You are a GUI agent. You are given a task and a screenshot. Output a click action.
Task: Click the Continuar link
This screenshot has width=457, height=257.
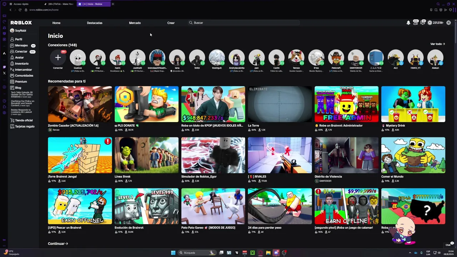click(58, 244)
